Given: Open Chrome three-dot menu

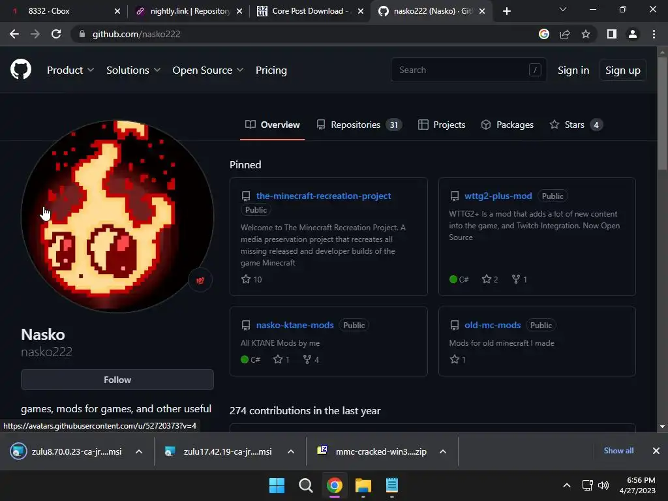Looking at the screenshot, I should click(654, 34).
